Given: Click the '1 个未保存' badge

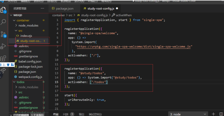Looking at the screenshot, I should coord(38,115).
